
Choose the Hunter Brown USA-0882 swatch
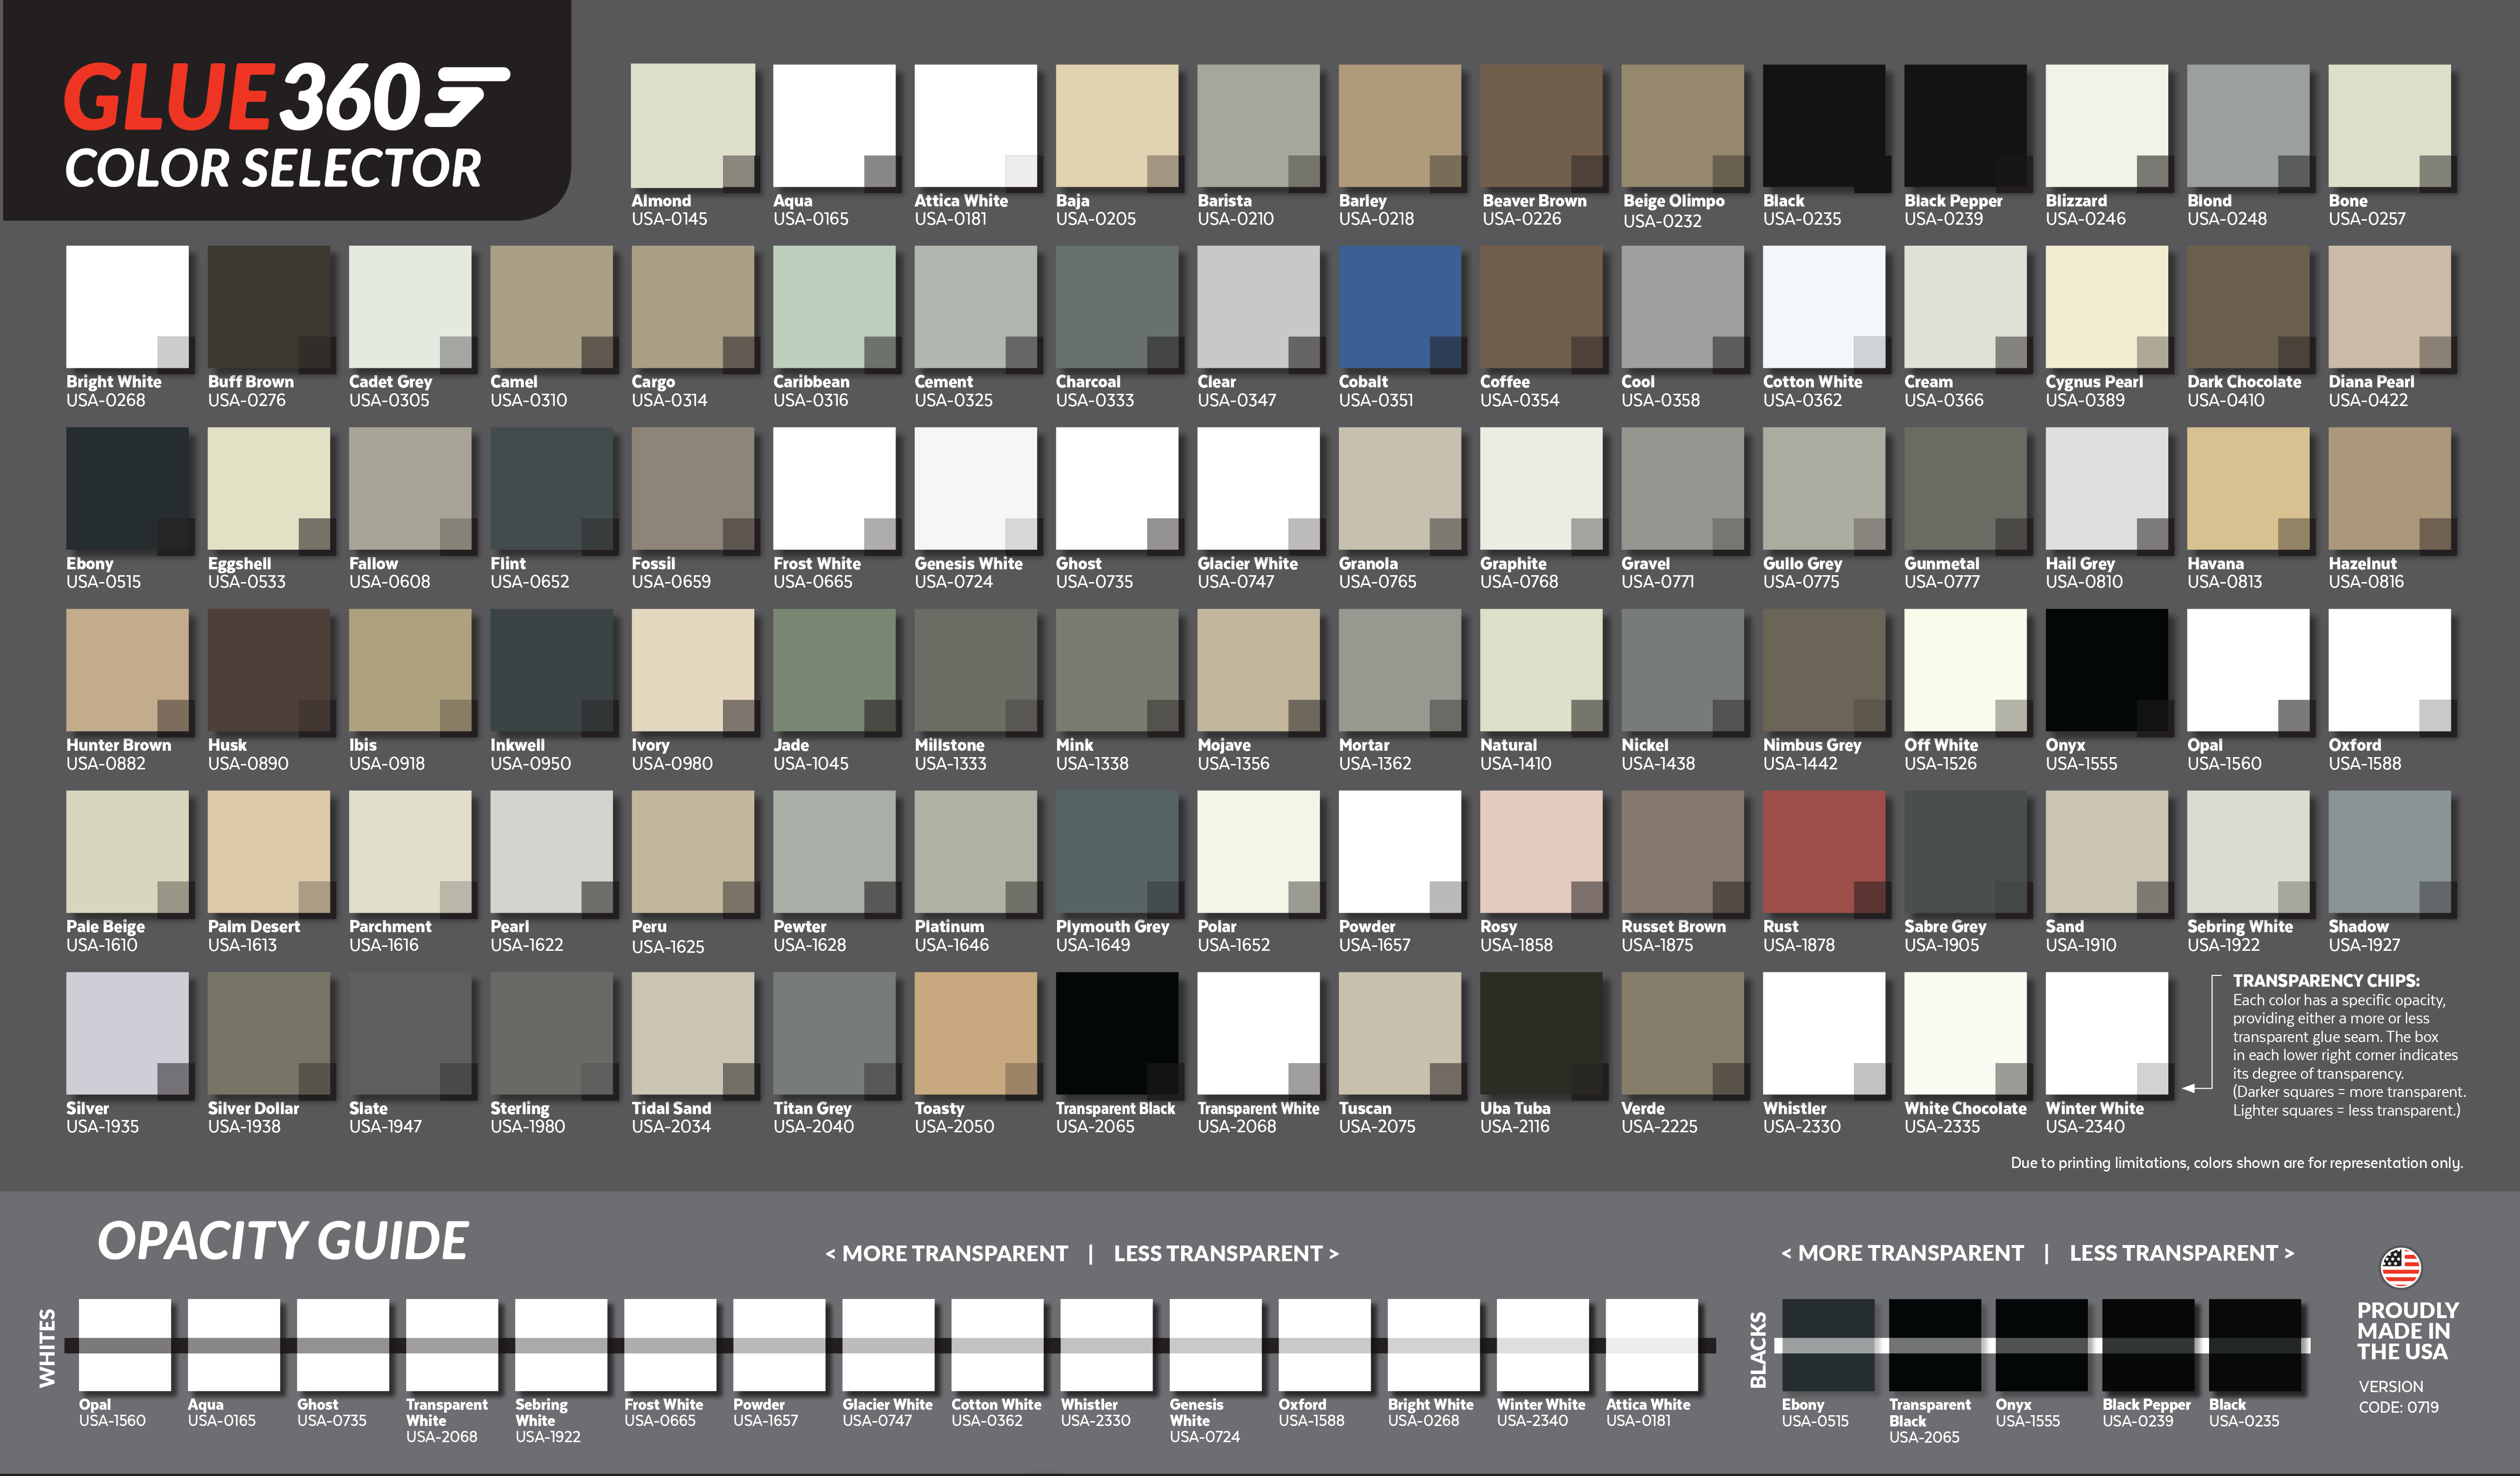127,670
